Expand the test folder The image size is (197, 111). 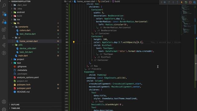pos(12,63)
